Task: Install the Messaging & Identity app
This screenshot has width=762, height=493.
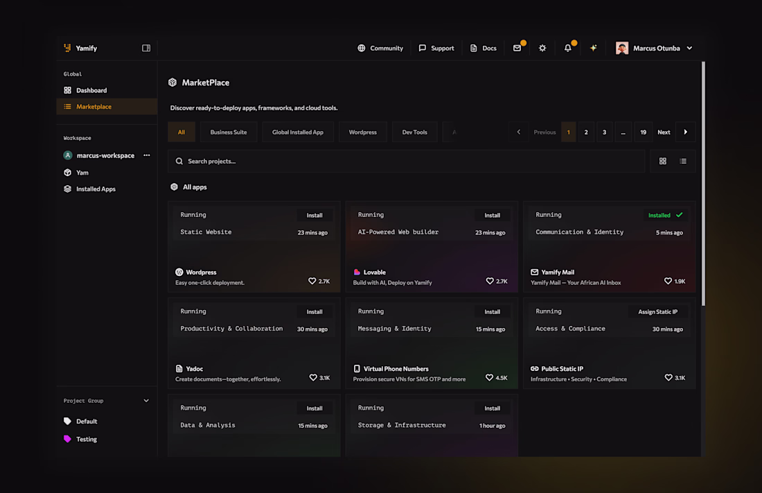Action: pyautogui.click(x=492, y=311)
